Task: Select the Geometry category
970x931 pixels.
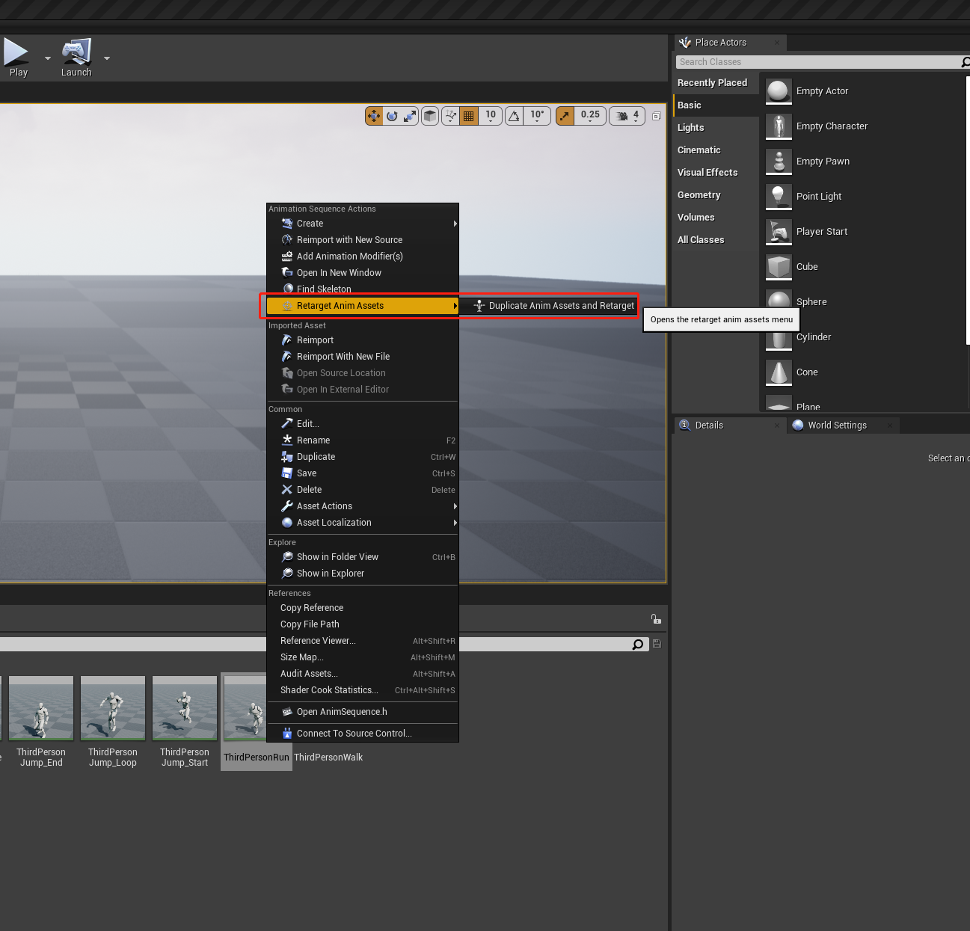Action: pos(716,195)
